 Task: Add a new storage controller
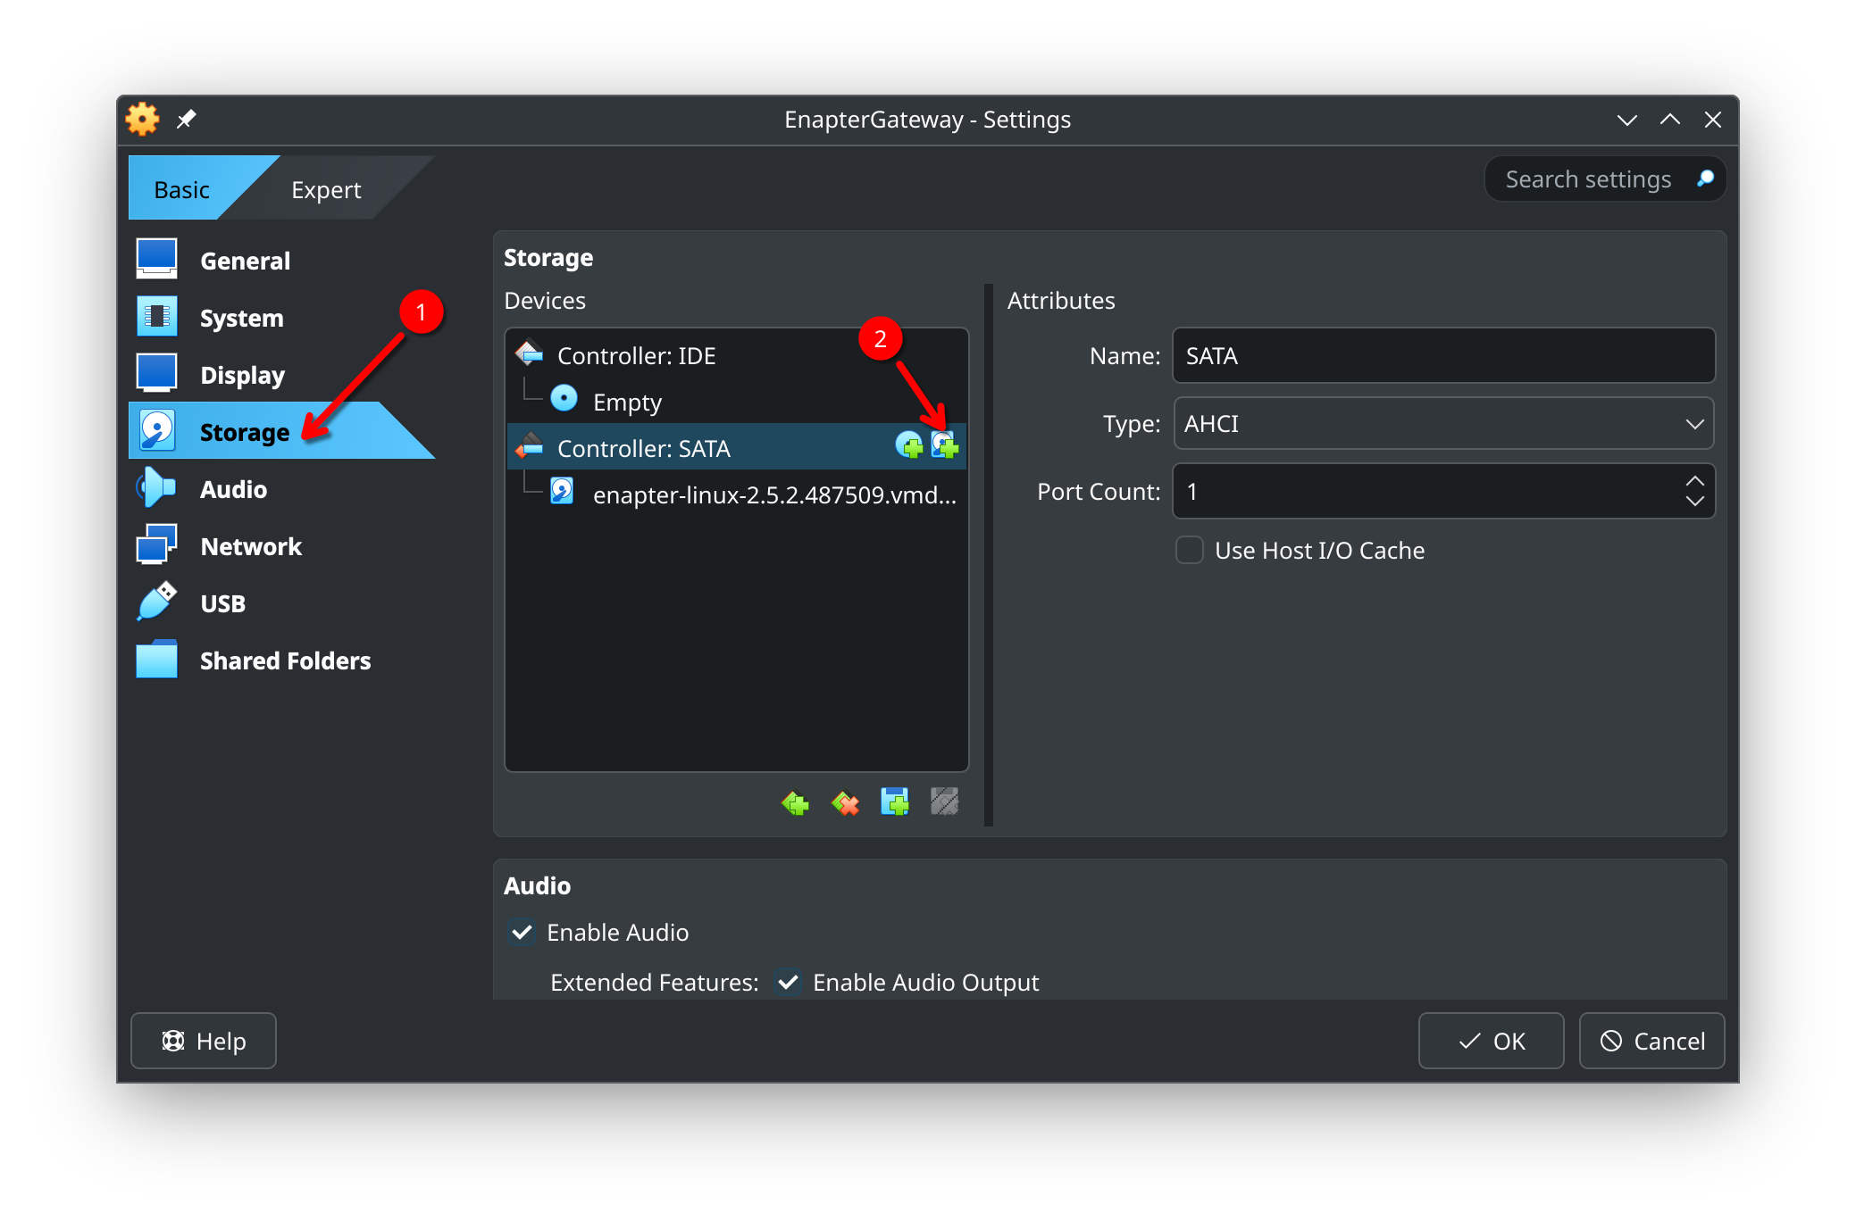794,802
